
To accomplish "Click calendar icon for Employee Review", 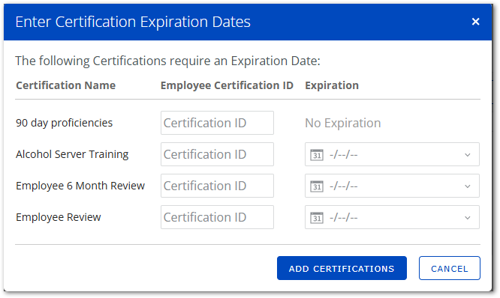I will (x=317, y=218).
